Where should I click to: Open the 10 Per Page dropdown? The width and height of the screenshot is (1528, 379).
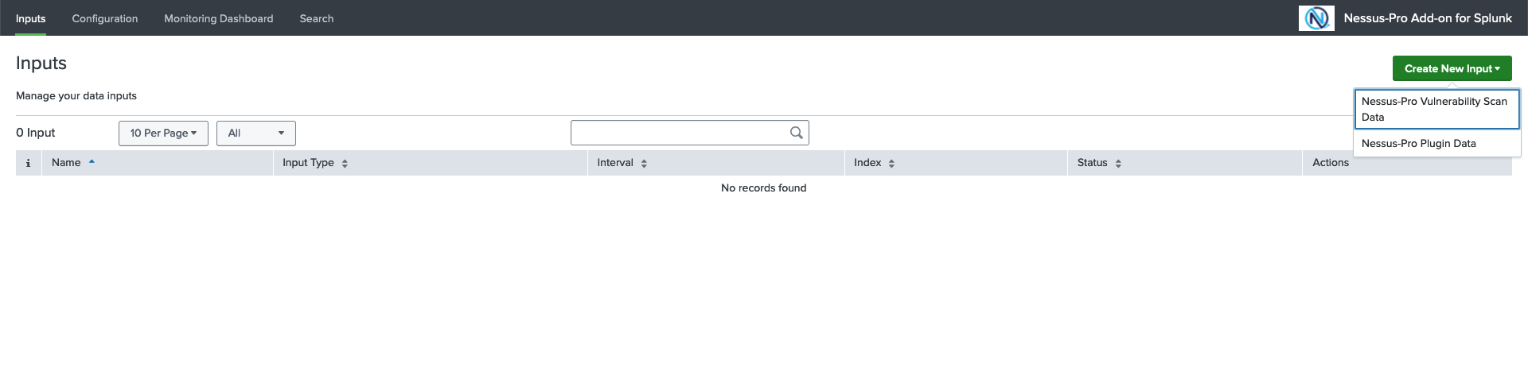pyautogui.click(x=163, y=133)
